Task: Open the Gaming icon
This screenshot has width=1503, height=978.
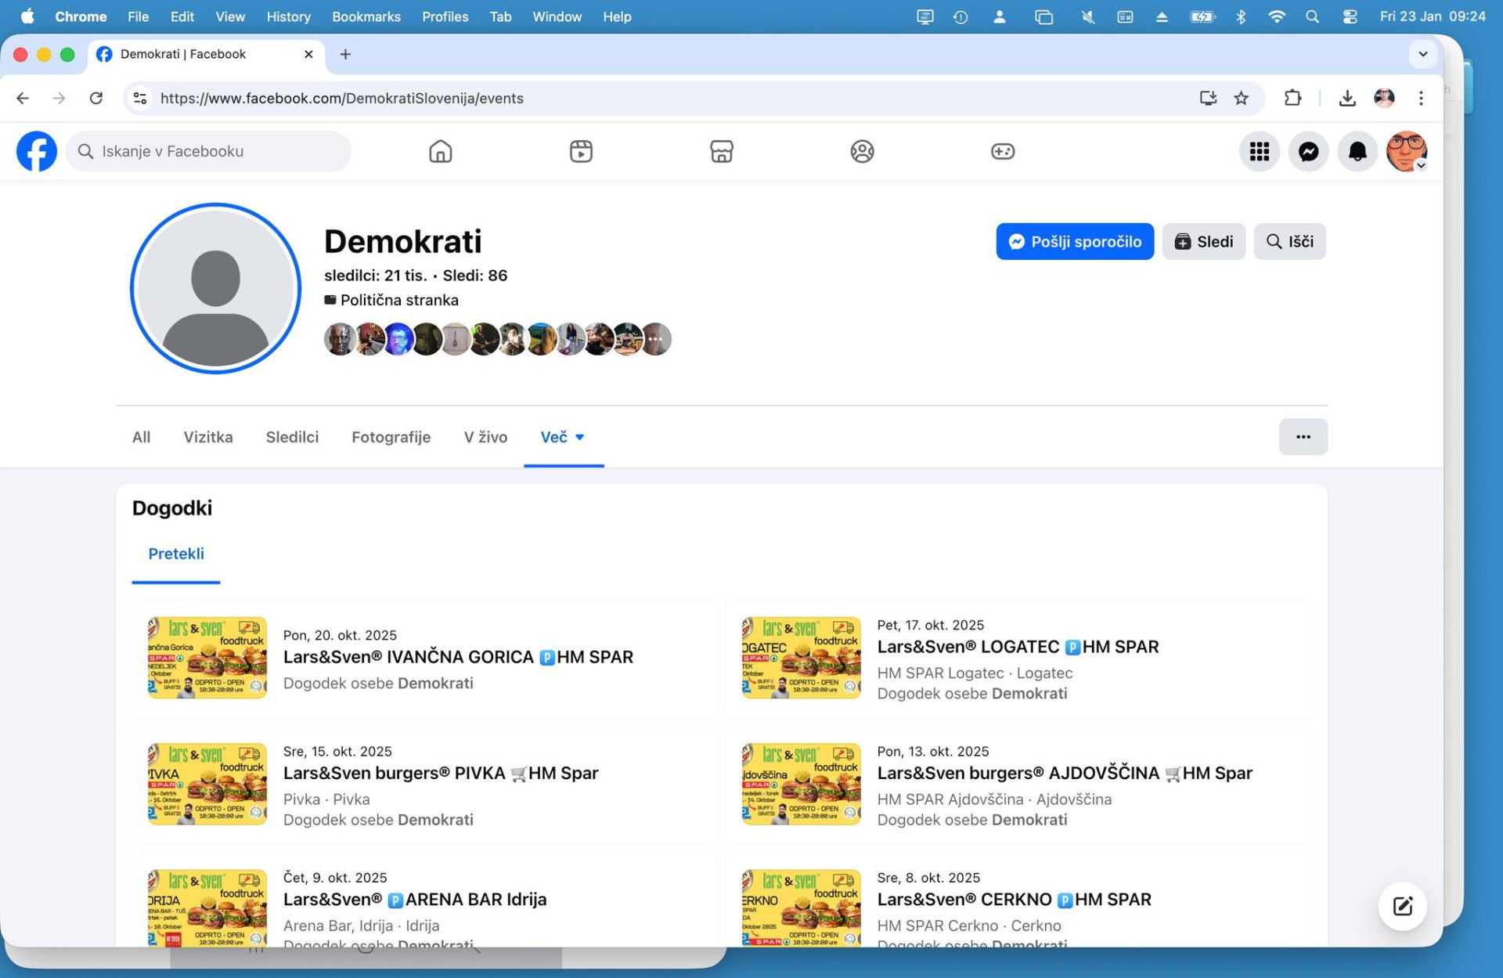Action: (x=1003, y=151)
